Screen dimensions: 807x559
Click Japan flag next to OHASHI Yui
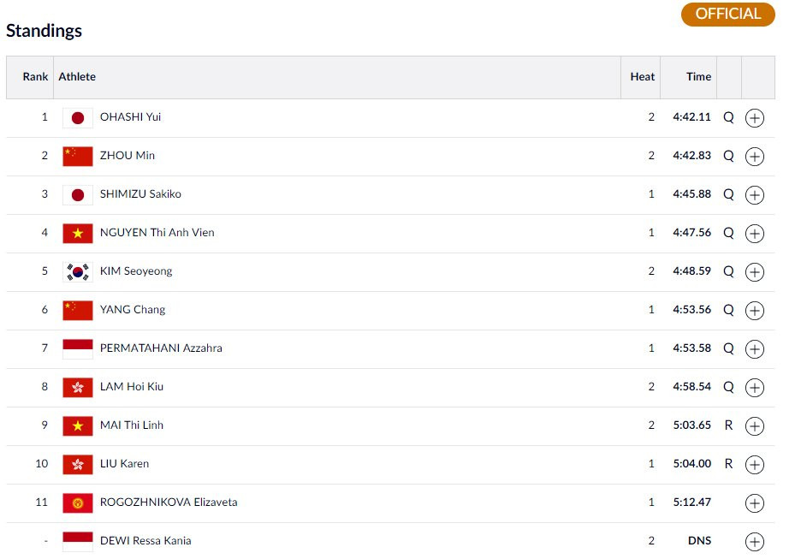[78, 118]
